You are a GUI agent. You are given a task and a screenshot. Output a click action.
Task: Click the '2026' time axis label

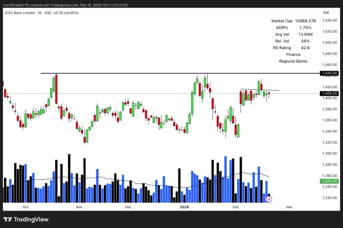[x=185, y=207]
